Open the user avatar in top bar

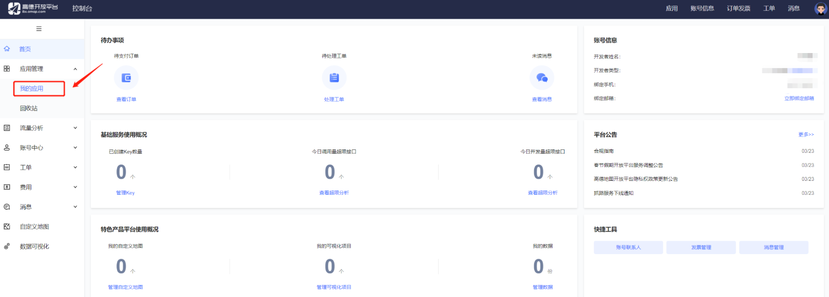820,8
